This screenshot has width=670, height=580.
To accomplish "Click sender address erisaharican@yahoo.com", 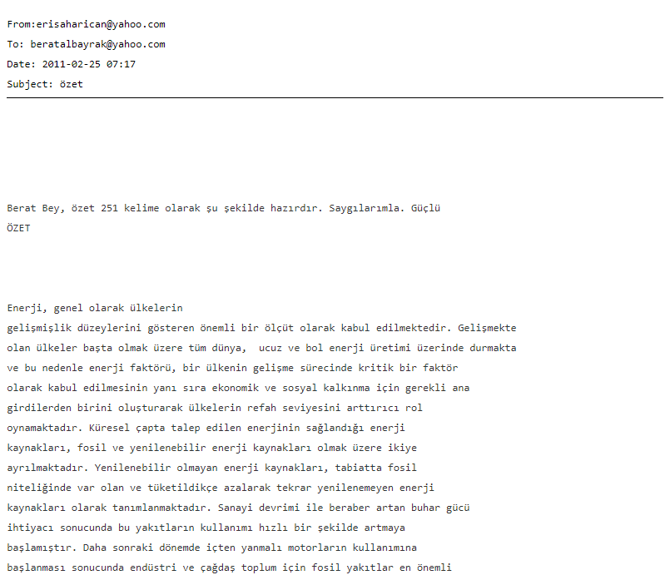I will [x=101, y=24].
